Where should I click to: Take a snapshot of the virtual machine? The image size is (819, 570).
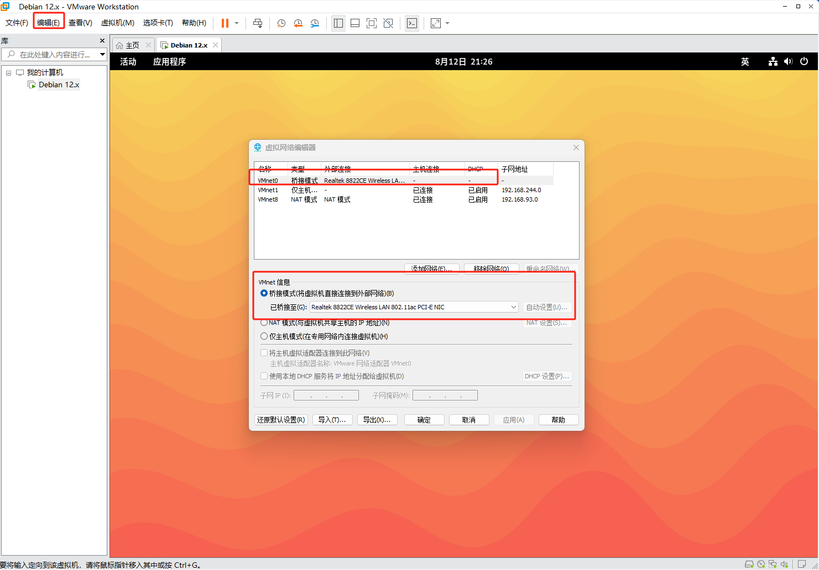tap(281, 23)
